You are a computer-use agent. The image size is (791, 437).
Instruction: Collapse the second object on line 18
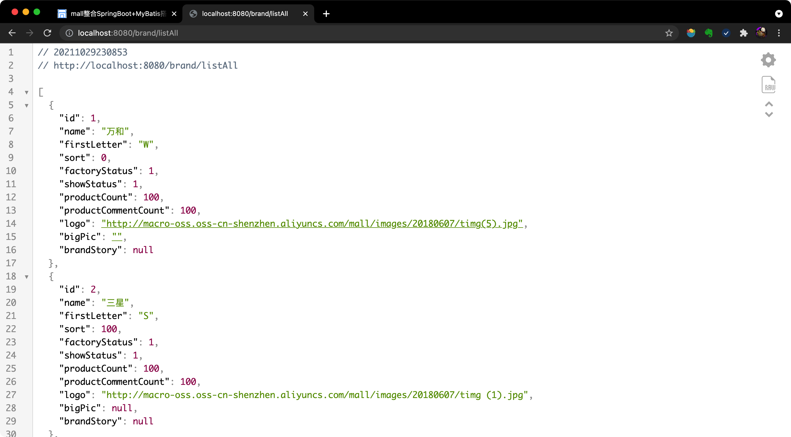(27, 277)
